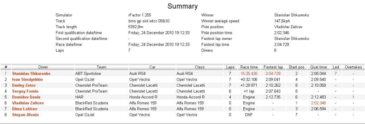
Task: Select the Race time column header
Action: [x=249, y=67]
